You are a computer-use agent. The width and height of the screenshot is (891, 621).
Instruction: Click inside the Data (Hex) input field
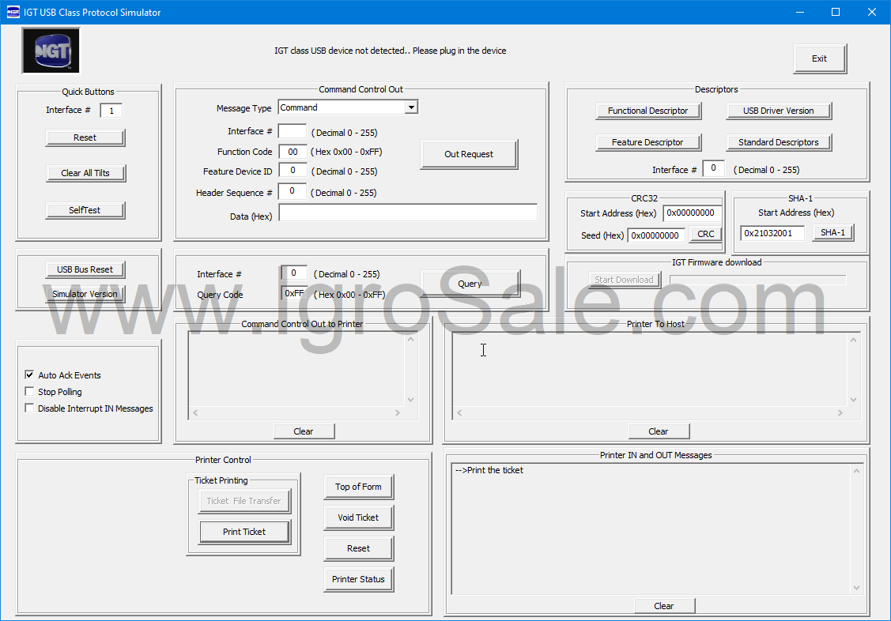pyautogui.click(x=408, y=212)
